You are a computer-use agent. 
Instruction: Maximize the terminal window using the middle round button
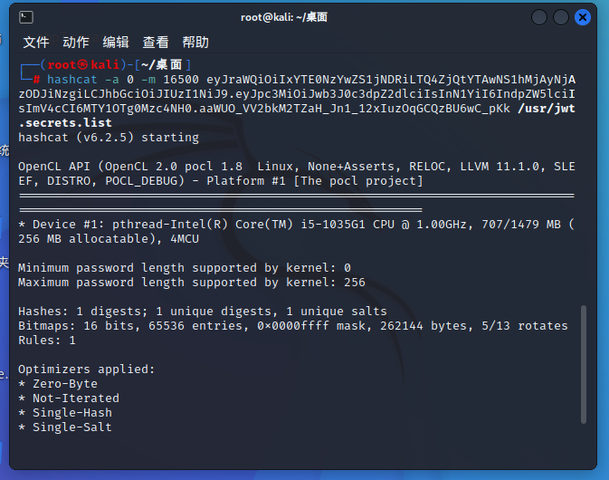click(561, 17)
